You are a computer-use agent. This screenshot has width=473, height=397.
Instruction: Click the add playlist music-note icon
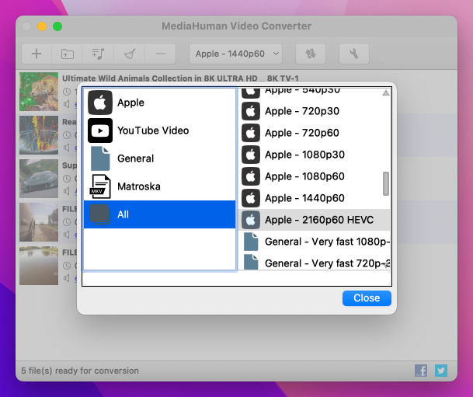pos(98,54)
